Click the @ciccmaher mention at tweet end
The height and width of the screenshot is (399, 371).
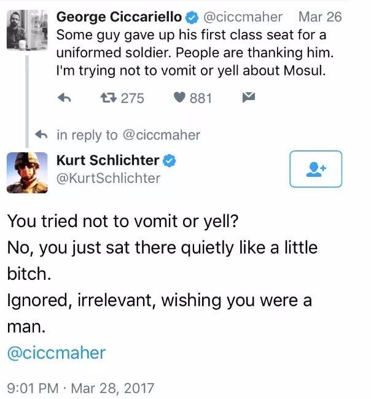coord(57,353)
